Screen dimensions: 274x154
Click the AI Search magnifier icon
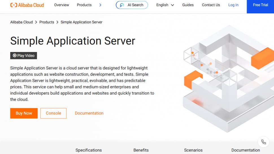[122, 5]
